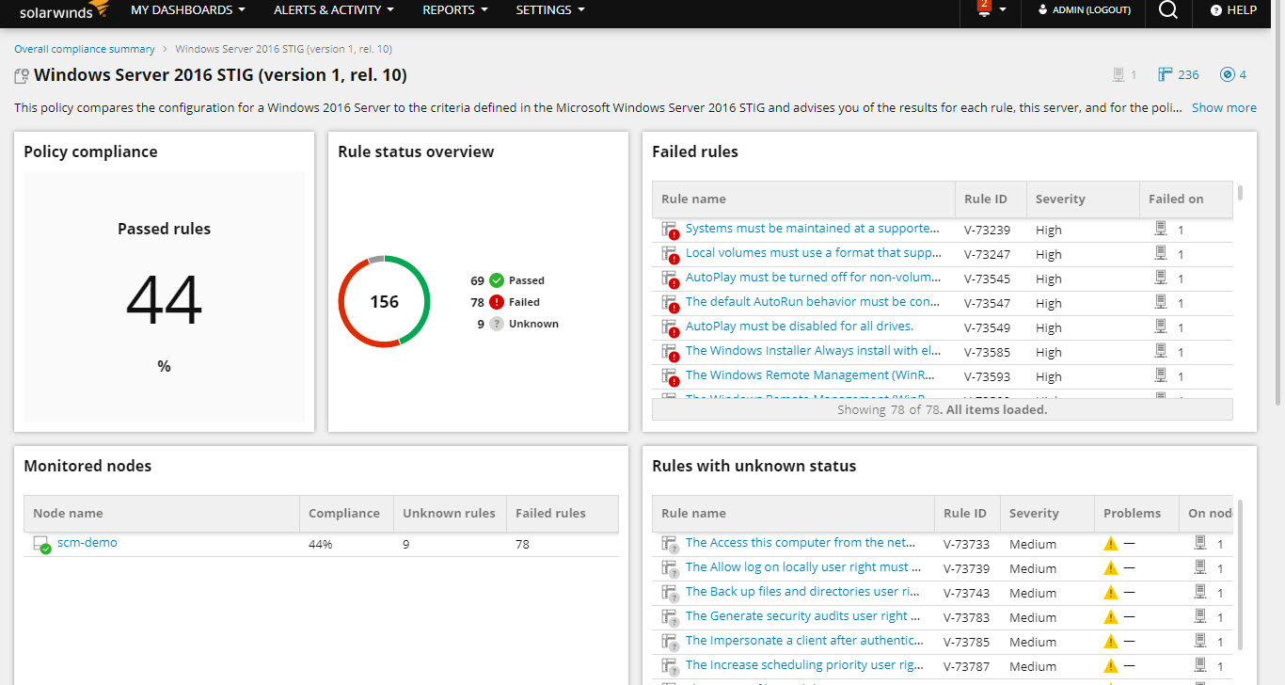Click the red Failed status icon
1285x685 pixels.
point(497,302)
